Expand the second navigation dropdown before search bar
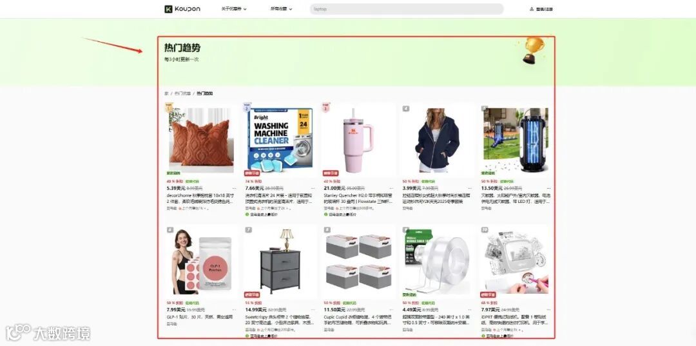696x346 pixels. [x=282, y=9]
